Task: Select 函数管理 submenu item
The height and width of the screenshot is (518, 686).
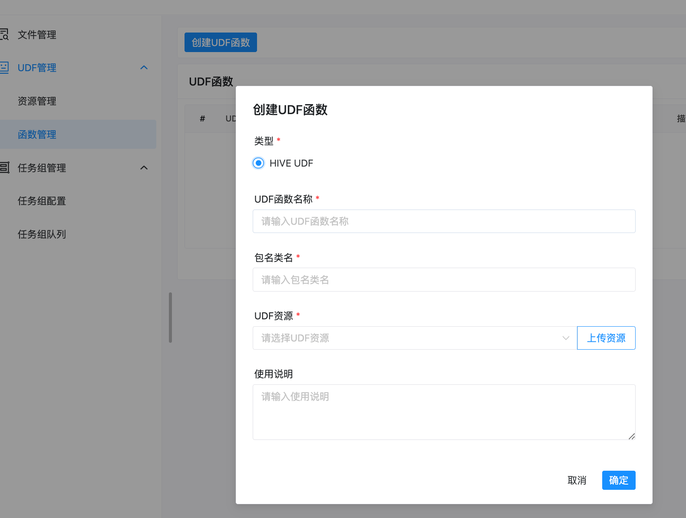Action: pos(78,134)
